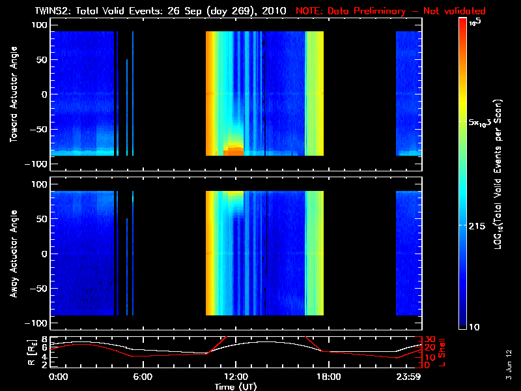Click the colorbar's 'Total Valid Events per Scan' label
This screenshot has height=391, width=521.
pyautogui.click(x=500, y=175)
